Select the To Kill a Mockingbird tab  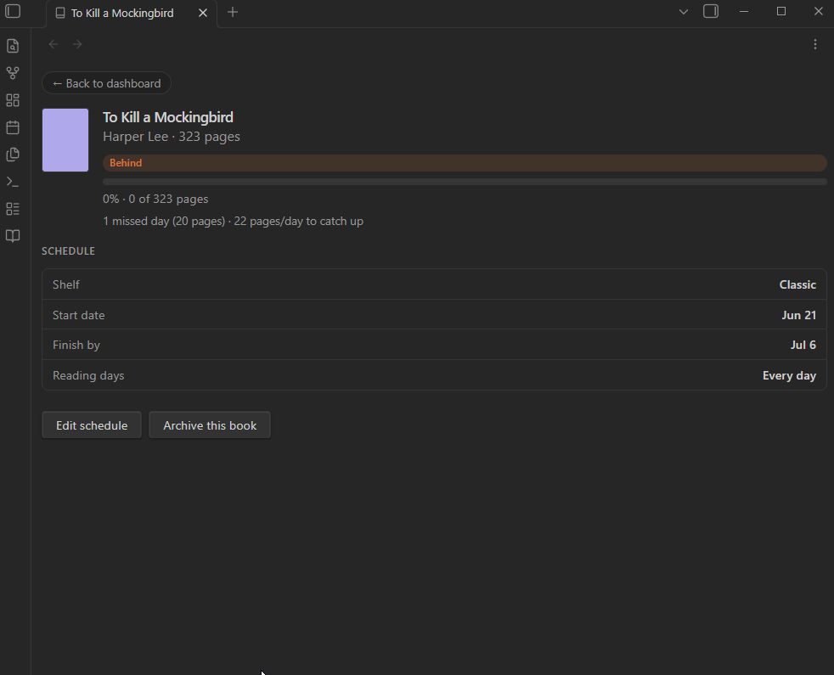132,14
